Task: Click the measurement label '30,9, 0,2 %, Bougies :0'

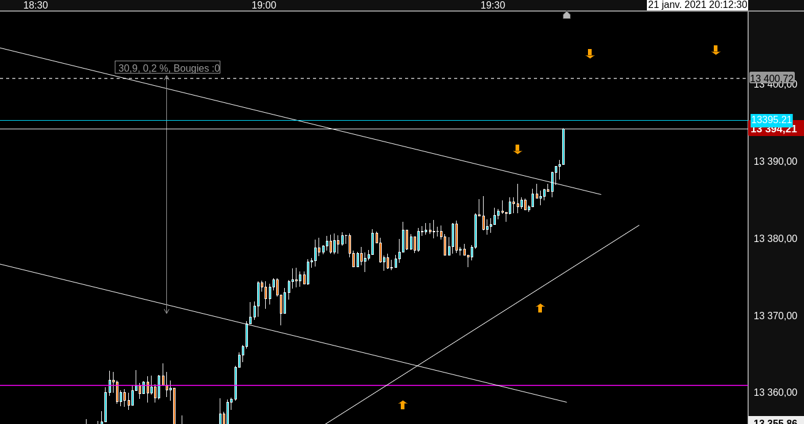Action: pyautogui.click(x=168, y=67)
